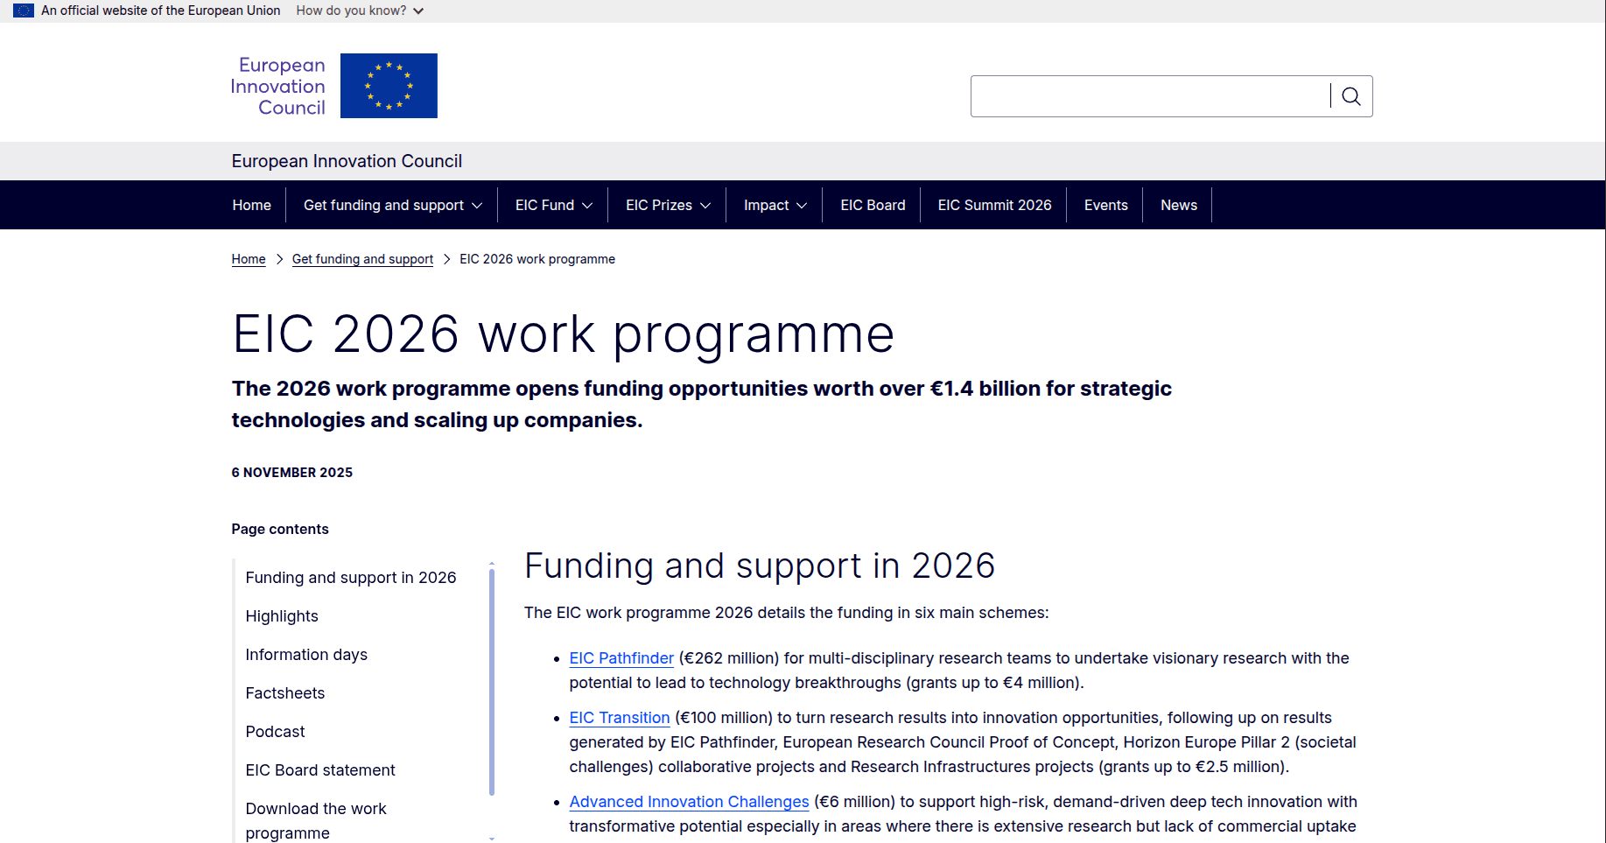Focus the site search input field
The width and height of the screenshot is (1606, 843).
(x=1150, y=96)
